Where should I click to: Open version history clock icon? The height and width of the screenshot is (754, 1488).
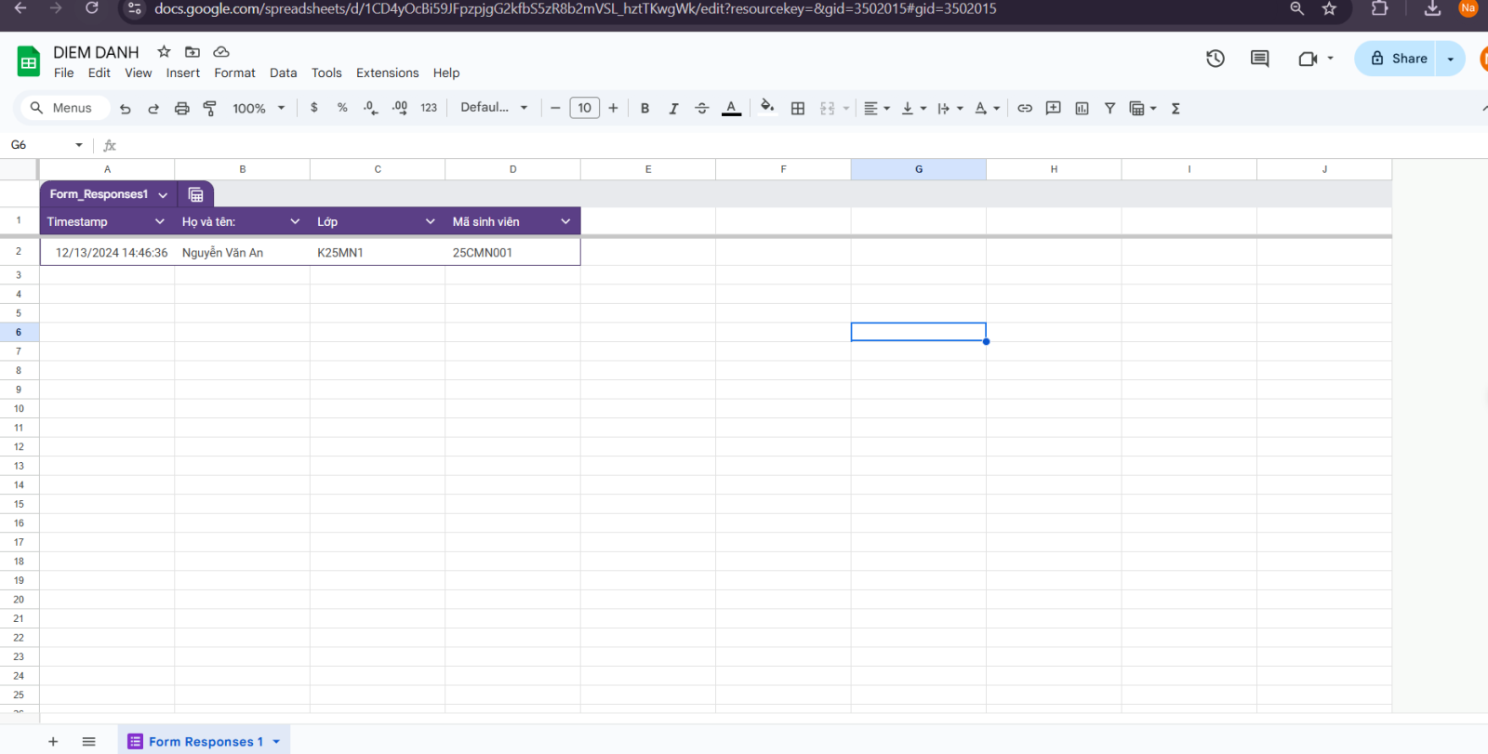tap(1216, 59)
